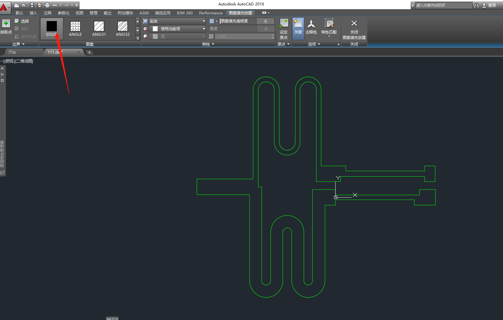Expand the 原点 panel dropdown

284,44
